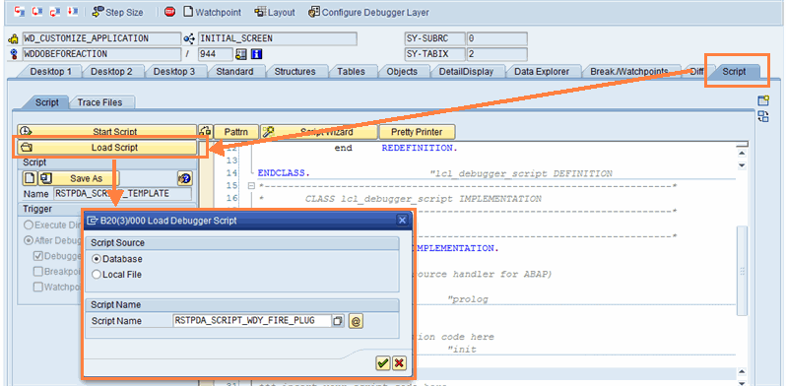Collapse code block at line 15
Screen dimensions: 786x386
pos(251,186)
